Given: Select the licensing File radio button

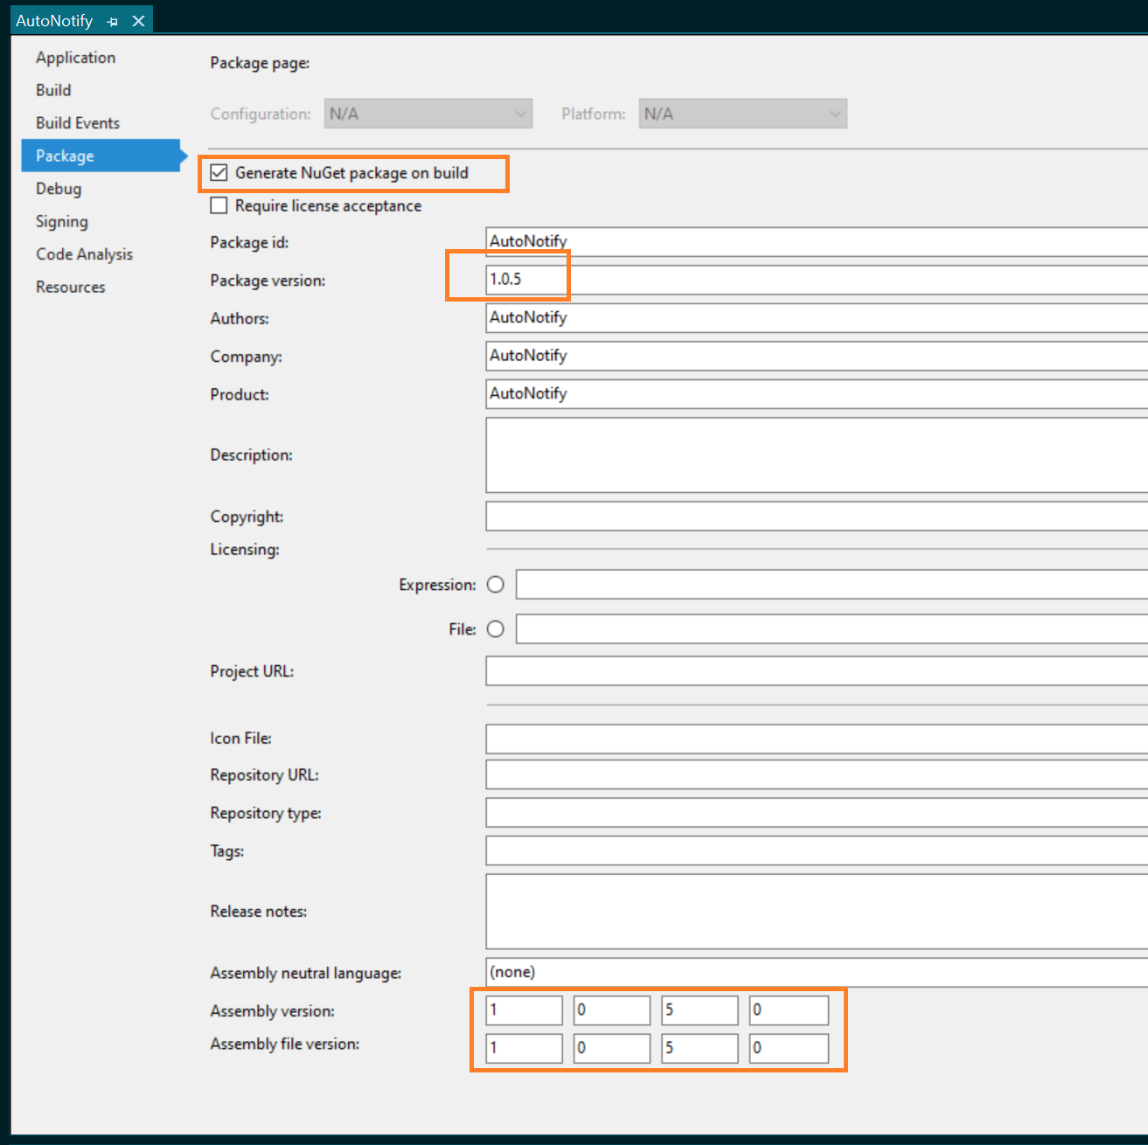Looking at the screenshot, I should click(x=496, y=629).
